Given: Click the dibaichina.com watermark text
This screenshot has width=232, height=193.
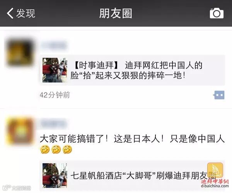Looking at the screenshot, I should [215, 186].
